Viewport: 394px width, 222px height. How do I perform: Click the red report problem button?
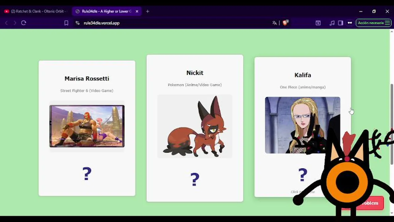click(x=363, y=203)
